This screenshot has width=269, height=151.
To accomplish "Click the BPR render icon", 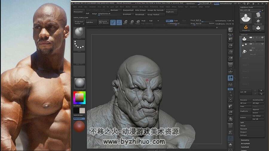I will click(x=230, y=30).
